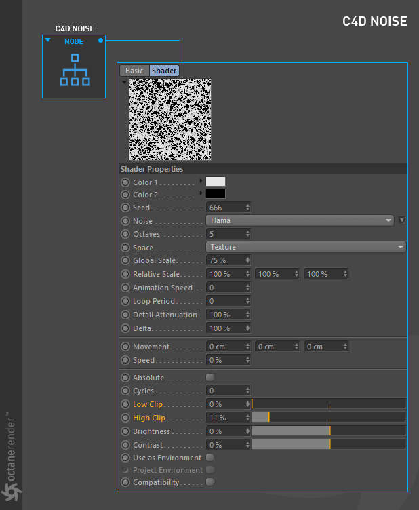The width and height of the screenshot is (419, 510).
Task: Toggle Contrast animation dot
Action: (125, 445)
